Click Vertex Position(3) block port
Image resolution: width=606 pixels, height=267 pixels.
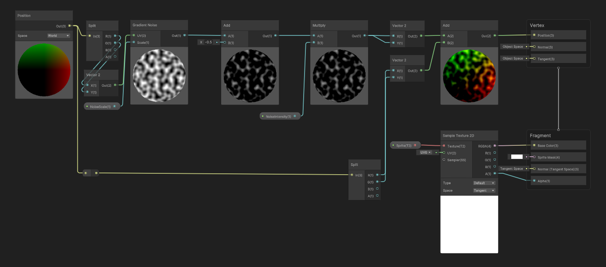pyautogui.click(x=534, y=35)
